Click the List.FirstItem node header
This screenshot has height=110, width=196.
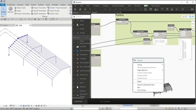tap(122, 20)
